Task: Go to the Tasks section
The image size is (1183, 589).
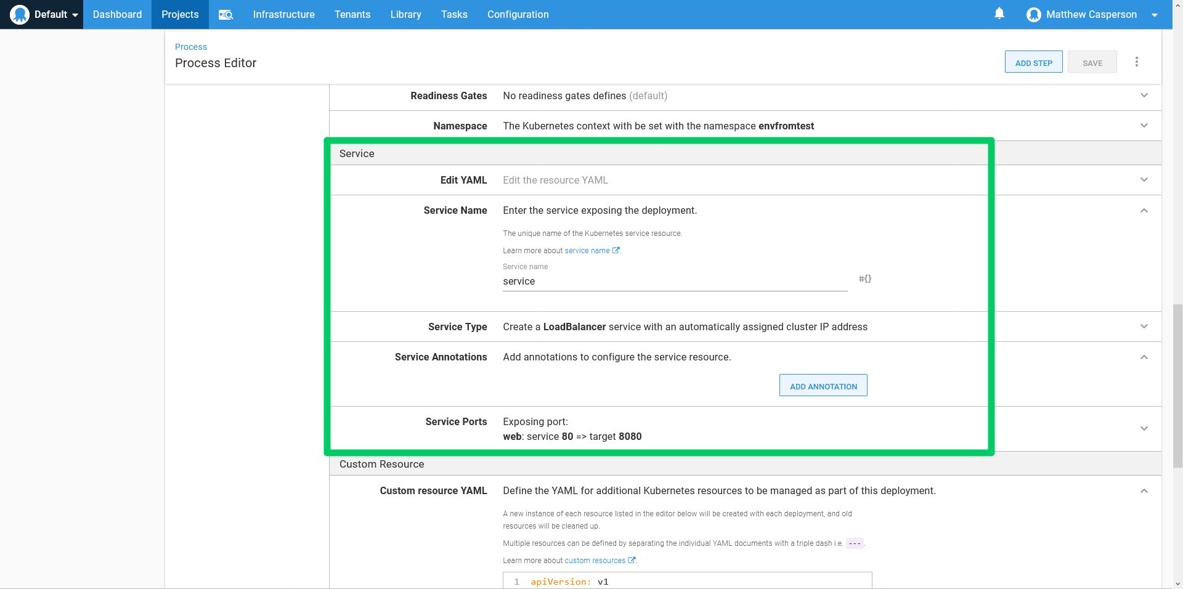Action: coord(454,14)
